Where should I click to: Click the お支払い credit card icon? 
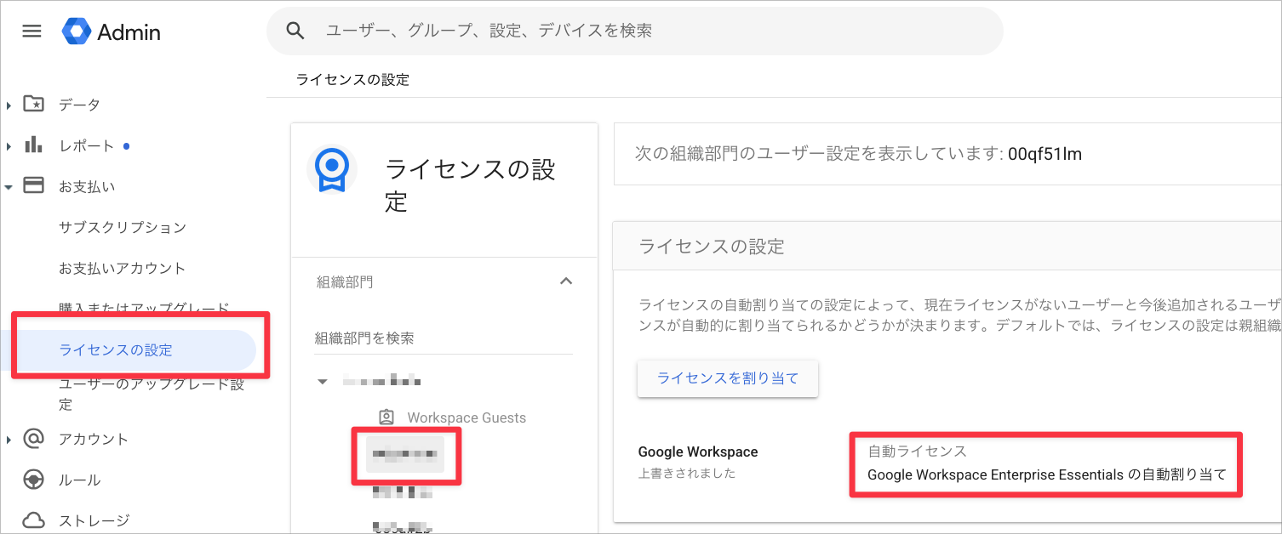(x=33, y=185)
